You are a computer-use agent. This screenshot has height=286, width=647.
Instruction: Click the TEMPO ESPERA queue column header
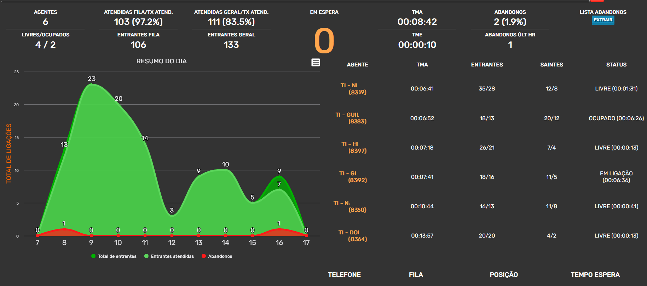595,275
